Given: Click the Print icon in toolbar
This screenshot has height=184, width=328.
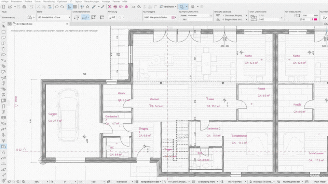Looking at the screenshot, I should pos(24,7).
